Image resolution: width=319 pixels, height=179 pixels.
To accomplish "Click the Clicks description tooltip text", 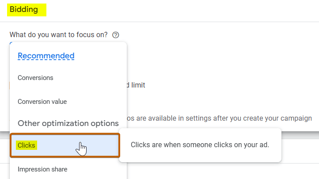I will (x=200, y=145).
